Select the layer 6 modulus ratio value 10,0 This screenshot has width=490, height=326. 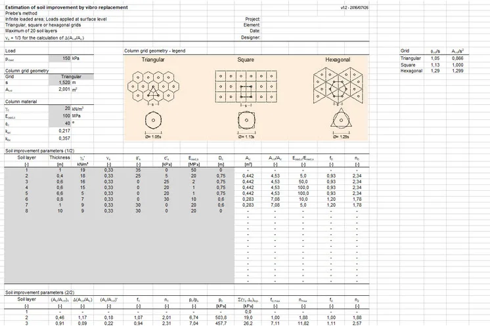303,199
